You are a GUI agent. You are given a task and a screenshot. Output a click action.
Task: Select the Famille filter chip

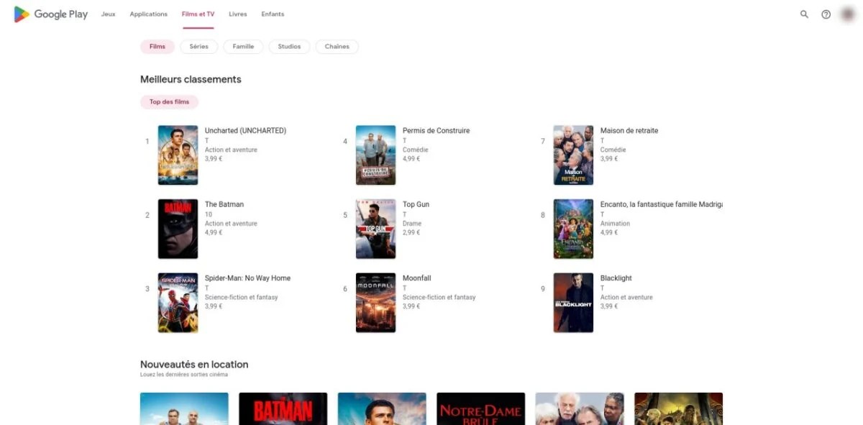point(243,47)
